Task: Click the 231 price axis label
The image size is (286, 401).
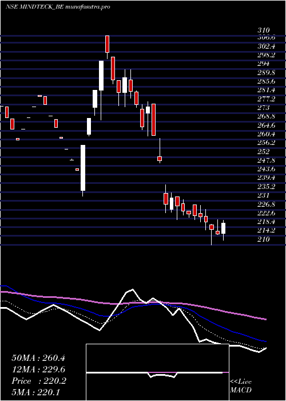Action: click(x=264, y=195)
